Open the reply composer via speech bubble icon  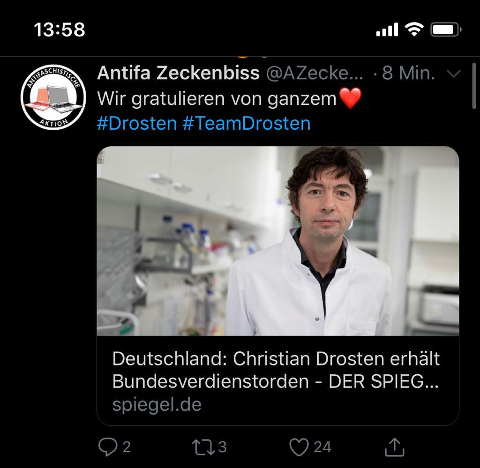[109, 447]
